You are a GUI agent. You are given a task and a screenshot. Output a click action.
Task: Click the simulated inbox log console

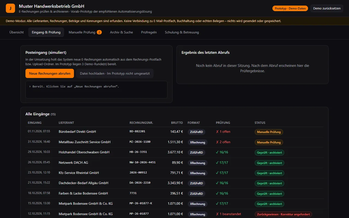(x=96, y=89)
